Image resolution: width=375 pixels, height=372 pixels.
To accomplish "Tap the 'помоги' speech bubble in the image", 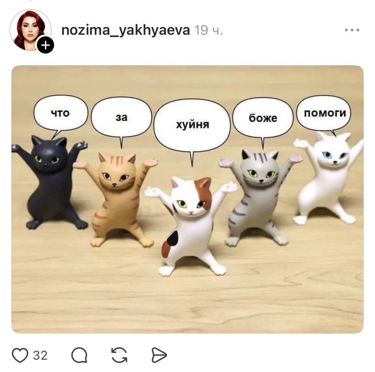I will pyautogui.click(x=324, y=113).
